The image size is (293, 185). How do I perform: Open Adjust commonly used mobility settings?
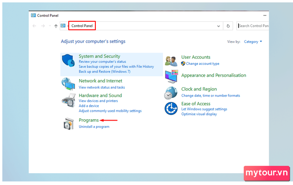point(110,111)
